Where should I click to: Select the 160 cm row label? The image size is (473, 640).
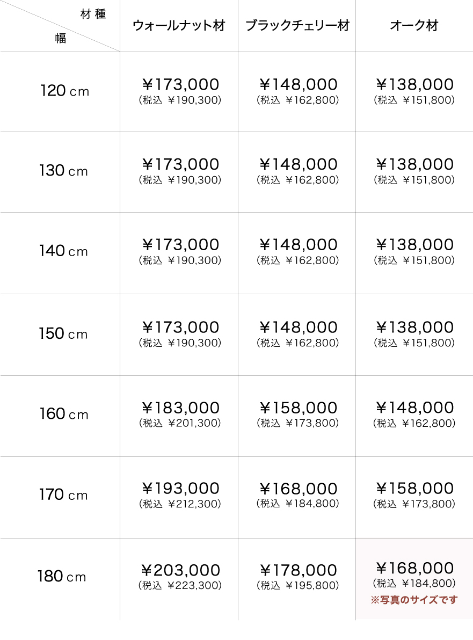pyautogui.click(x=63, y=414)
